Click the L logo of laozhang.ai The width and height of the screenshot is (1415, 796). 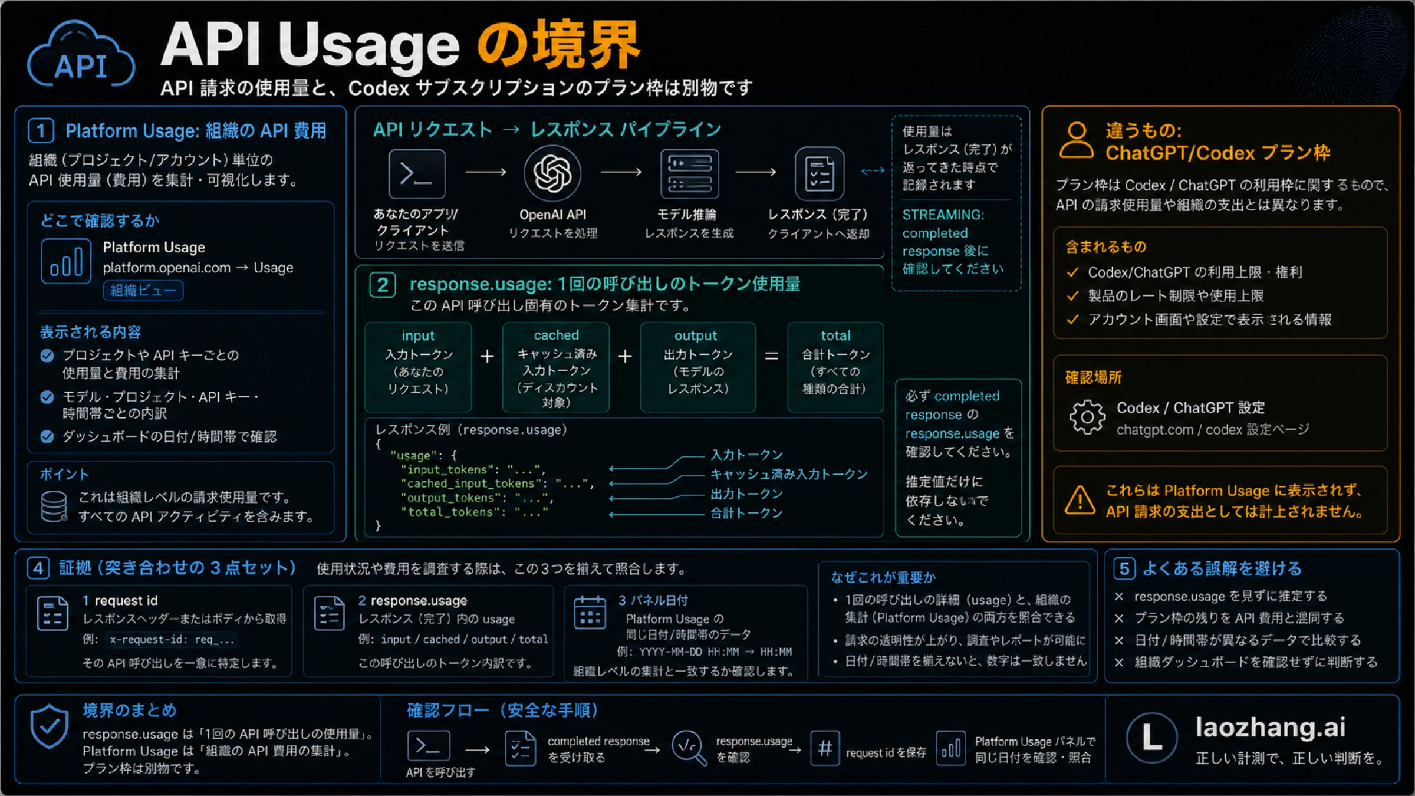pyautogui.click(x=1151, y=738)
